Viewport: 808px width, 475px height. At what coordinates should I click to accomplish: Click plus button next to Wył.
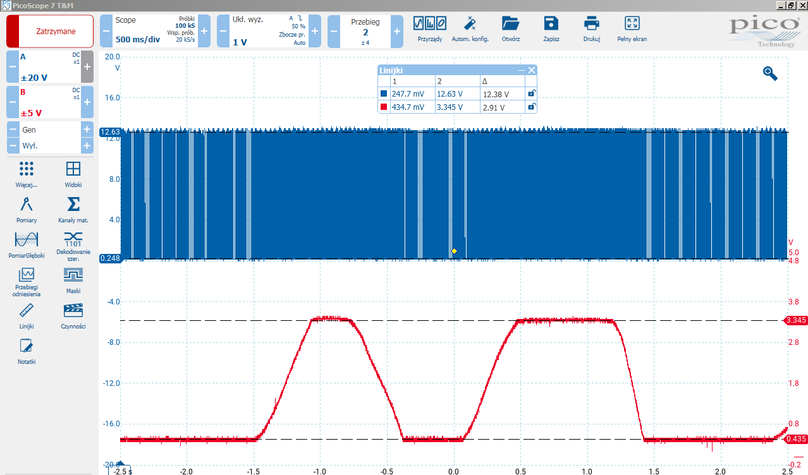click(87, 145)
